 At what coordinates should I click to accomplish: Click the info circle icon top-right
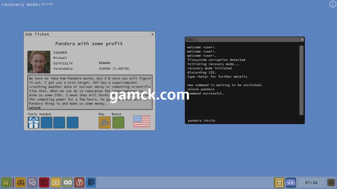pyautogui.click(x=333, y=4)
